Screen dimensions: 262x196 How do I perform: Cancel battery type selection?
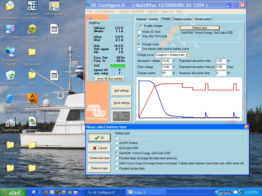tap(99, 148)
